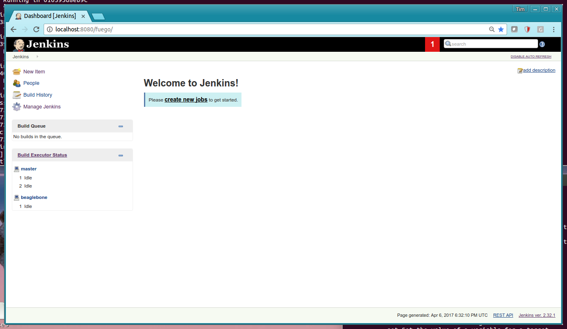Open the Manage Jenkins link
The image size is (567, 329).
pyautogui.click(x=42, y=107)
